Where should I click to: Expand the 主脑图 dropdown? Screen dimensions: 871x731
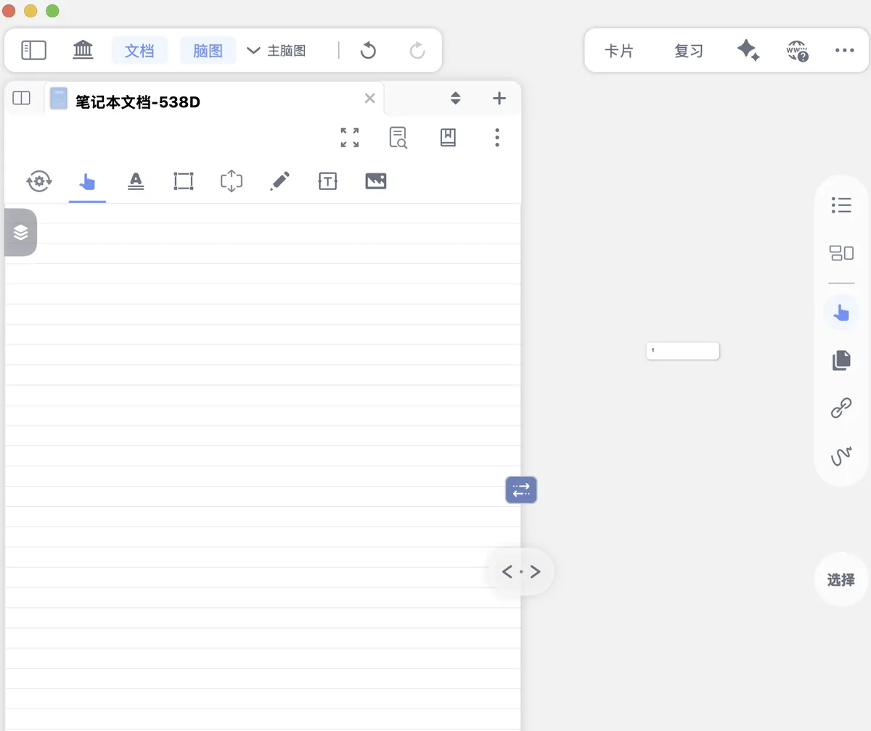click(277, 51)
